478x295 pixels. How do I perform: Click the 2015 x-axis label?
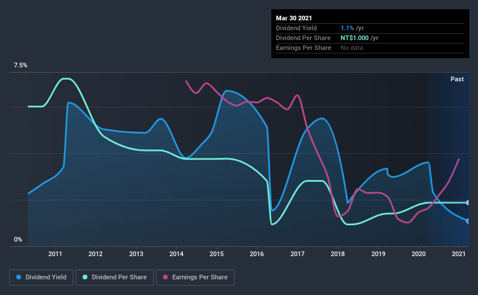coord(217,254)
